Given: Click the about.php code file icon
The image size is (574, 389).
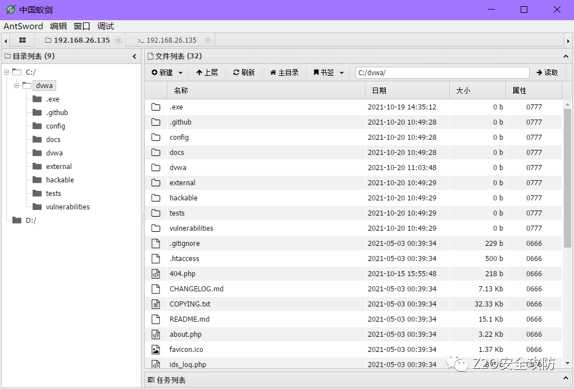Looking at the screenshot, I should (156, 334).
